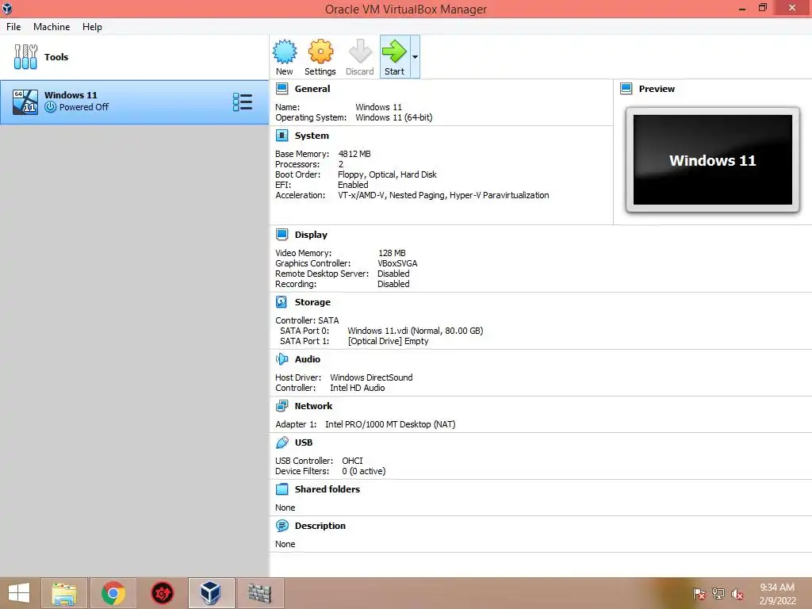Viewport: 812px width, 609px height.
Task: Open the Shared folders heading link
Action: click(x=327, y=488)
